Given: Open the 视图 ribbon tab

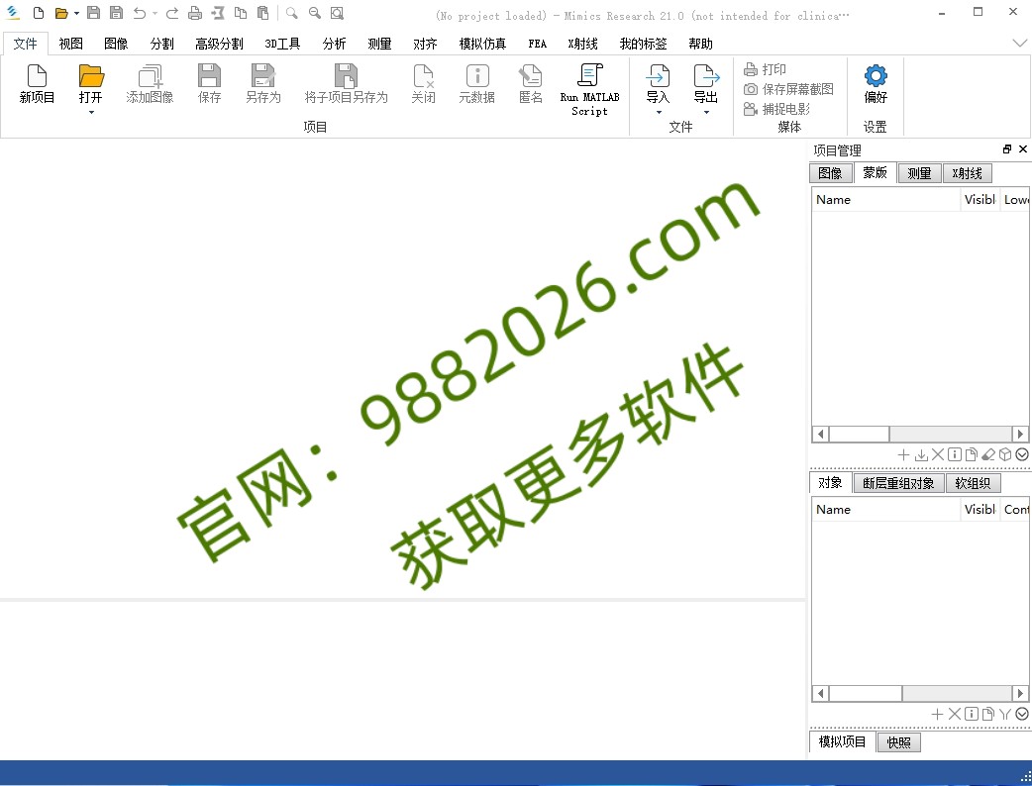Looking at the screenshot, I should click(x=70, y=44).
